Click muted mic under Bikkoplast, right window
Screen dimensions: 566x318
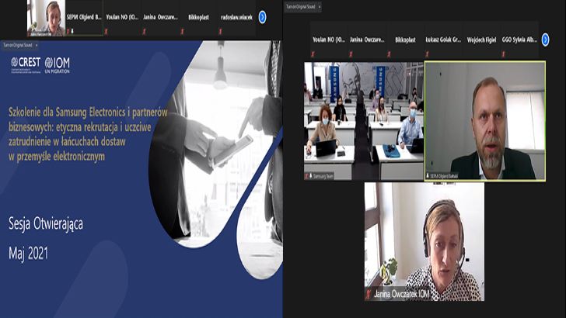(389, 54)
